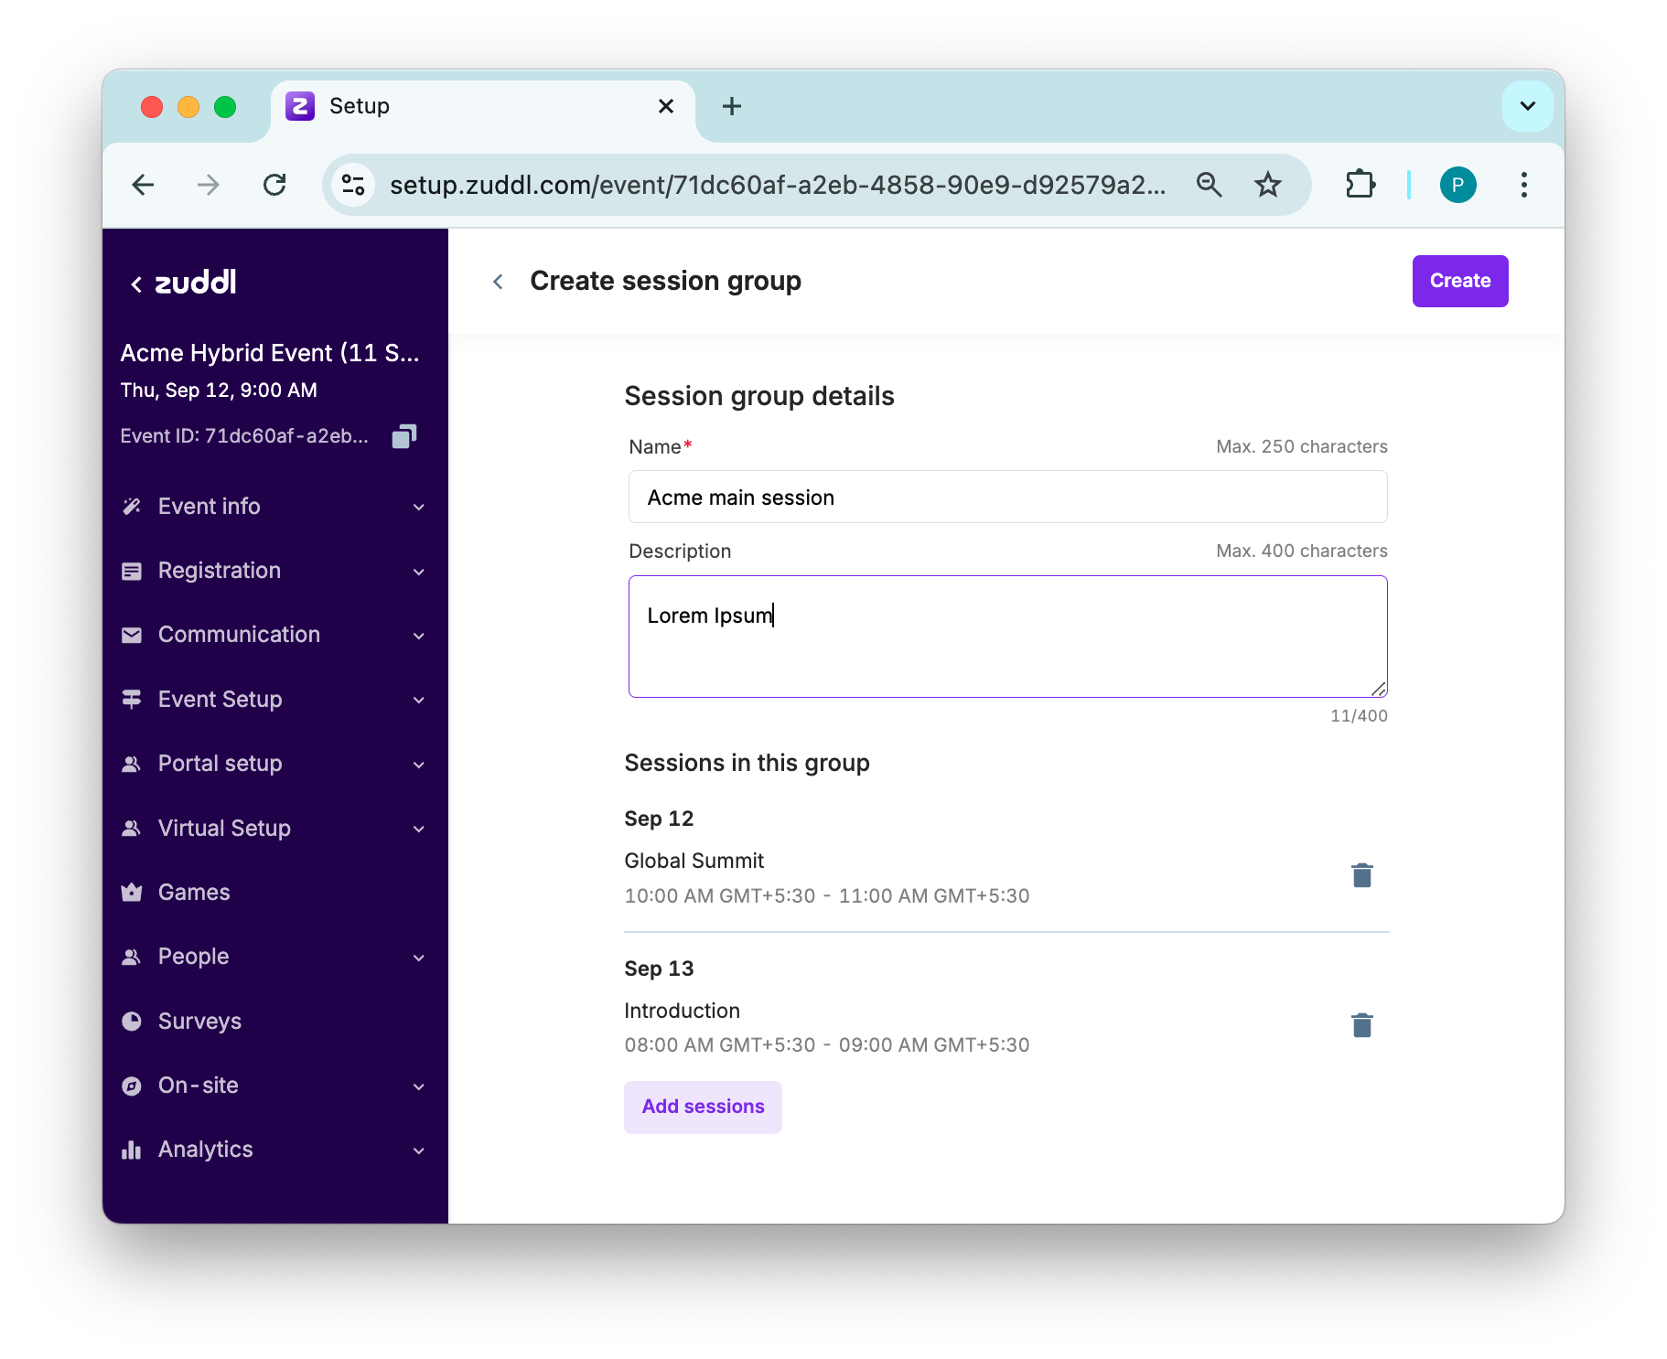Expand the Event info section chevron
The height and width of the screenshot is (1359, 1667).
(419, 507)
